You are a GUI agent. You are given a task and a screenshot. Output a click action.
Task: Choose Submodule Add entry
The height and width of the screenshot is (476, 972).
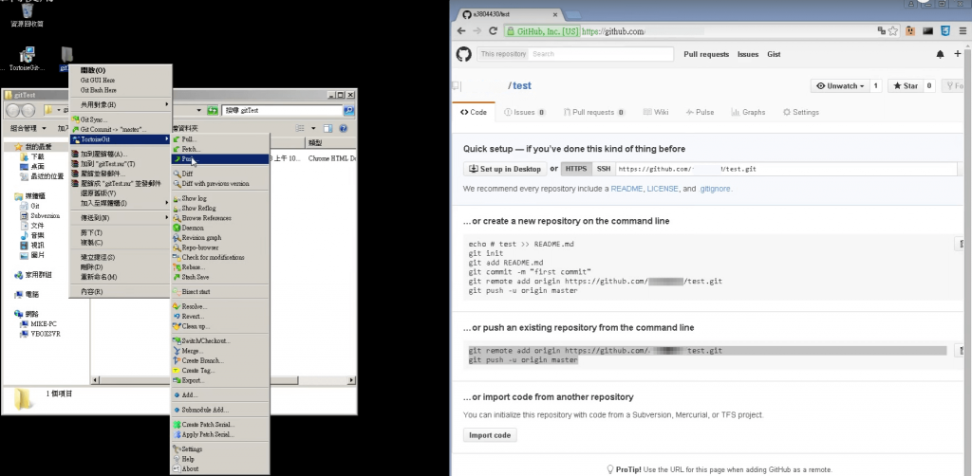click(x=220, y=410)
